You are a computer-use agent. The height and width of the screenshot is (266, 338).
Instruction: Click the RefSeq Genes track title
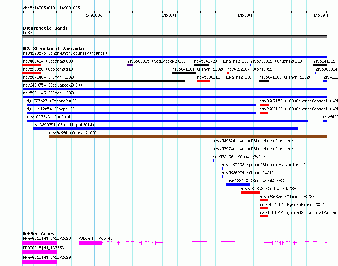pos(38,234)
